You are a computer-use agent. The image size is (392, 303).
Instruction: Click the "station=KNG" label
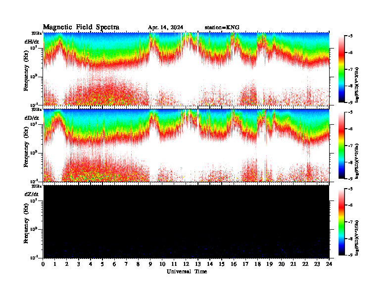[222, 28]
